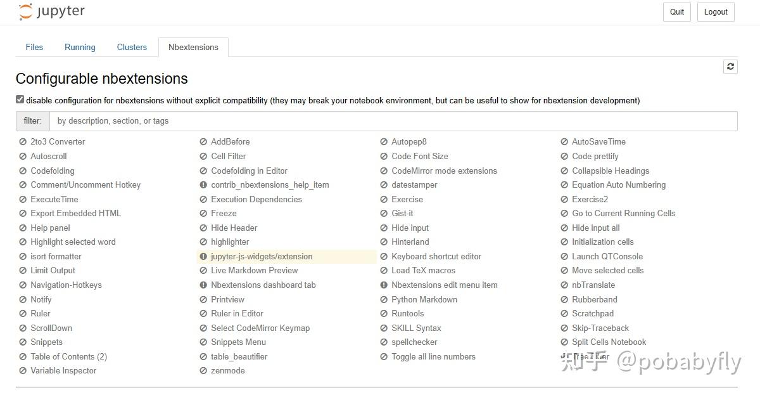Click disabled icon beside Autopep8
Viewport: 760px width, 395px height.
(384, 142)
